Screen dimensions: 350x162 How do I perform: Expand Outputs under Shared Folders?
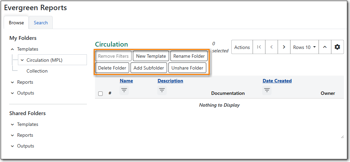point(13,146)
